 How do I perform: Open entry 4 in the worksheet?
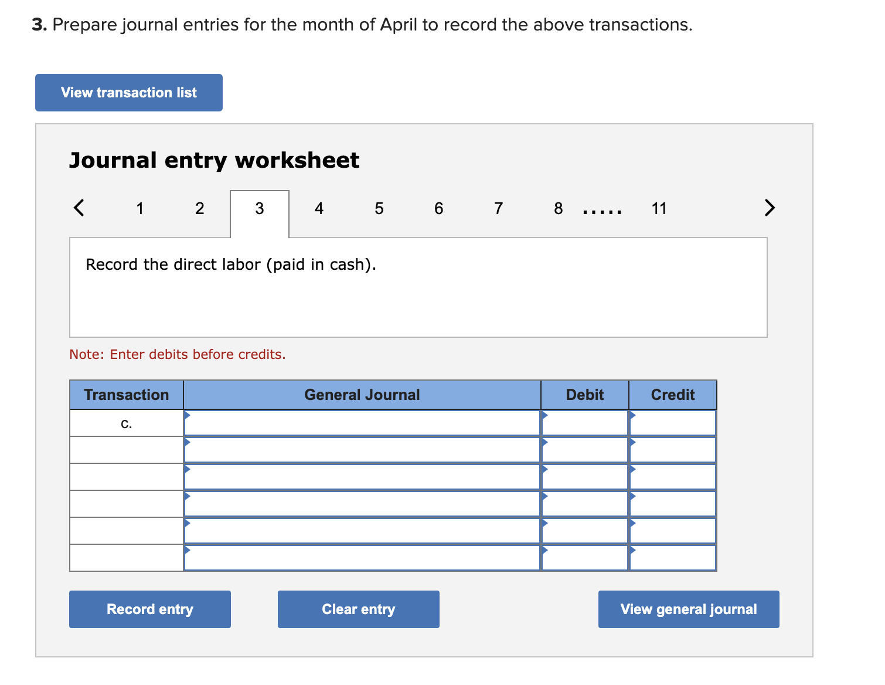(319, 208)
